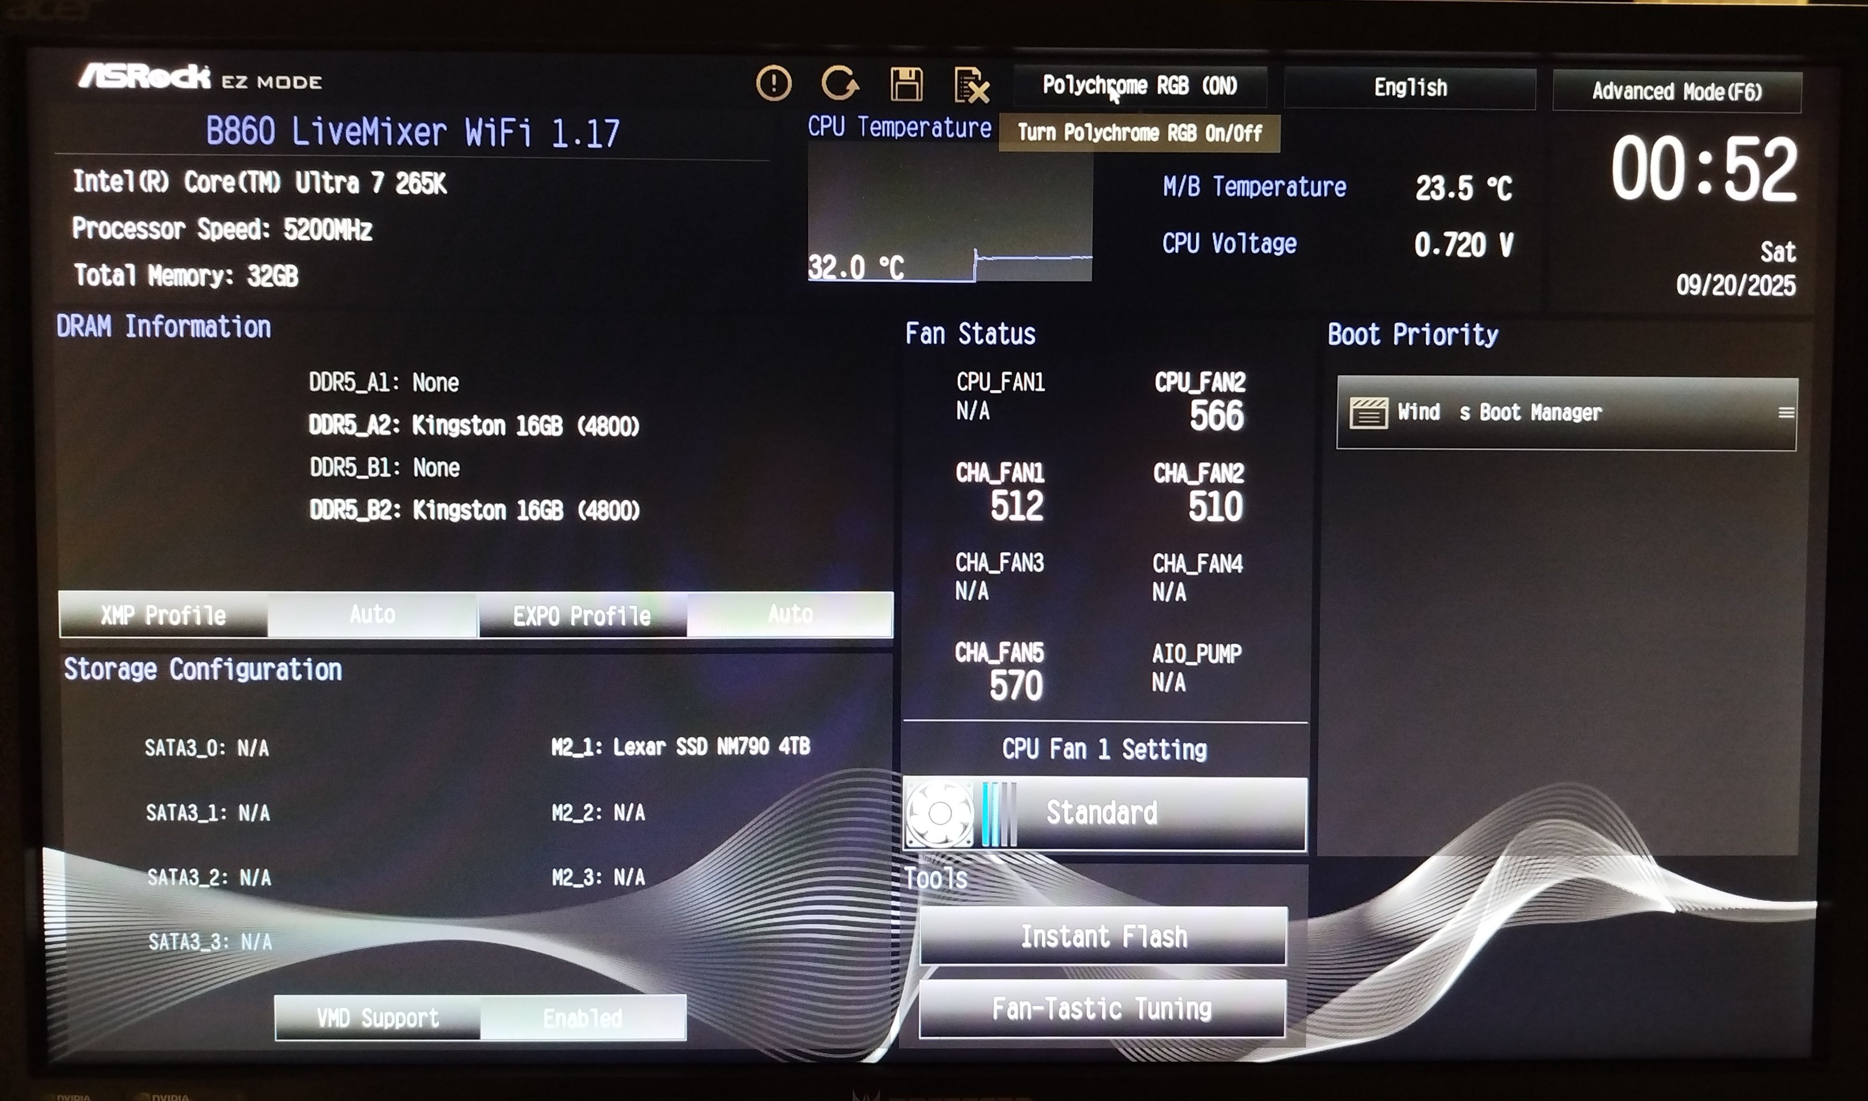
Task: Click the discard changes exit icon
Action: (971, 85)
